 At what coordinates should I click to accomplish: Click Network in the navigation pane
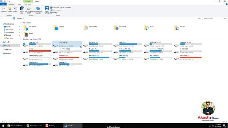tap(8, 53)
